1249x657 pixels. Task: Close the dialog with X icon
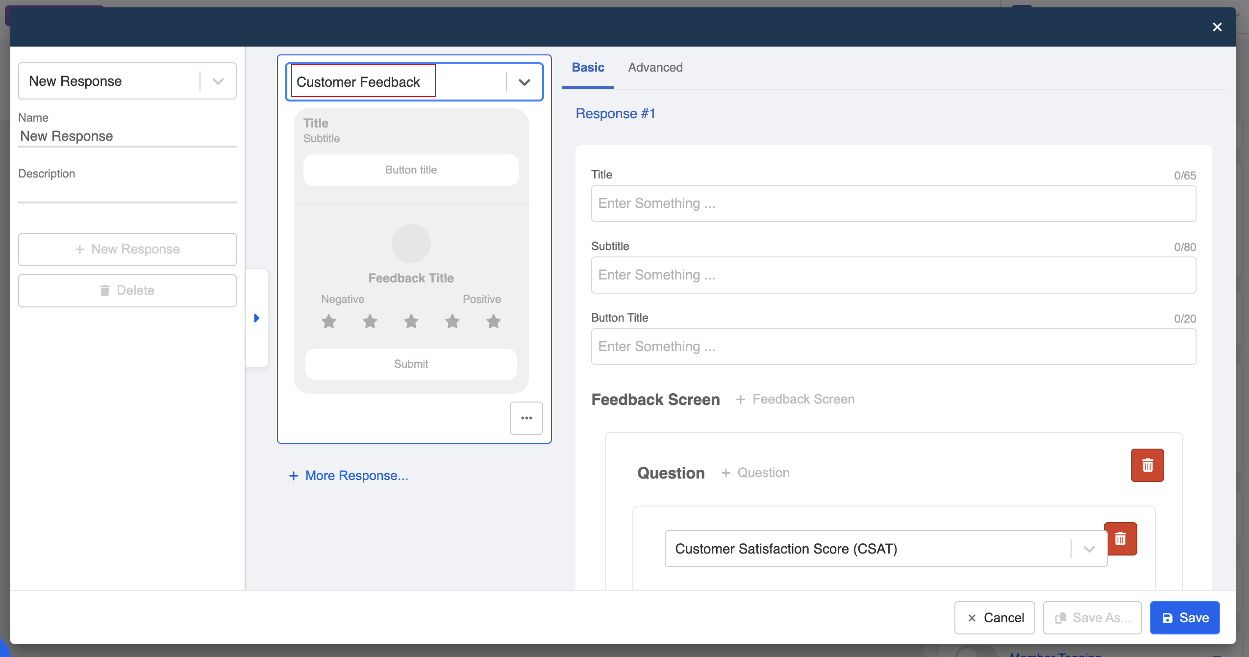[x=1217, y=27]
